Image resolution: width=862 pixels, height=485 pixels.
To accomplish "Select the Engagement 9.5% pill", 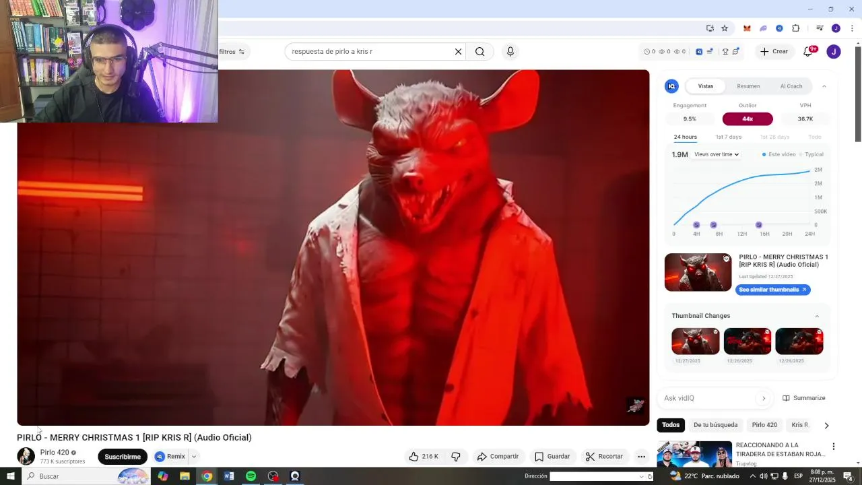I will coord(690,119).
